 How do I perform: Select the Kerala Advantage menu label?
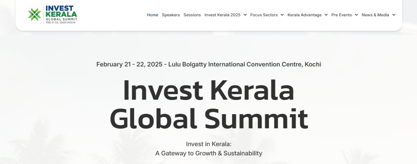[x=304, y=15]
